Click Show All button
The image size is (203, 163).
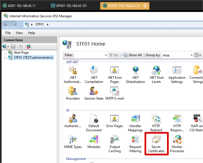(133, 55)
